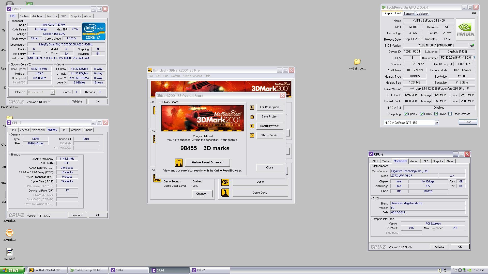Click the Online ResultBrowser button
The height and width of the screenshot is (274, 488).
[207, 163]
